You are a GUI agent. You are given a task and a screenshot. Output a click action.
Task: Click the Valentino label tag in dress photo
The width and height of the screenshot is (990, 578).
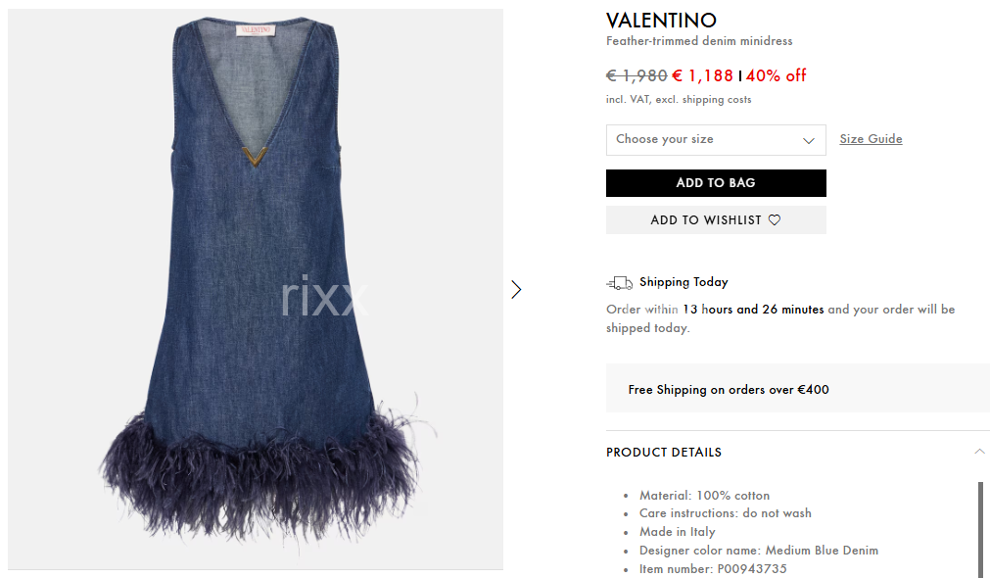click(x=256, y=29)
